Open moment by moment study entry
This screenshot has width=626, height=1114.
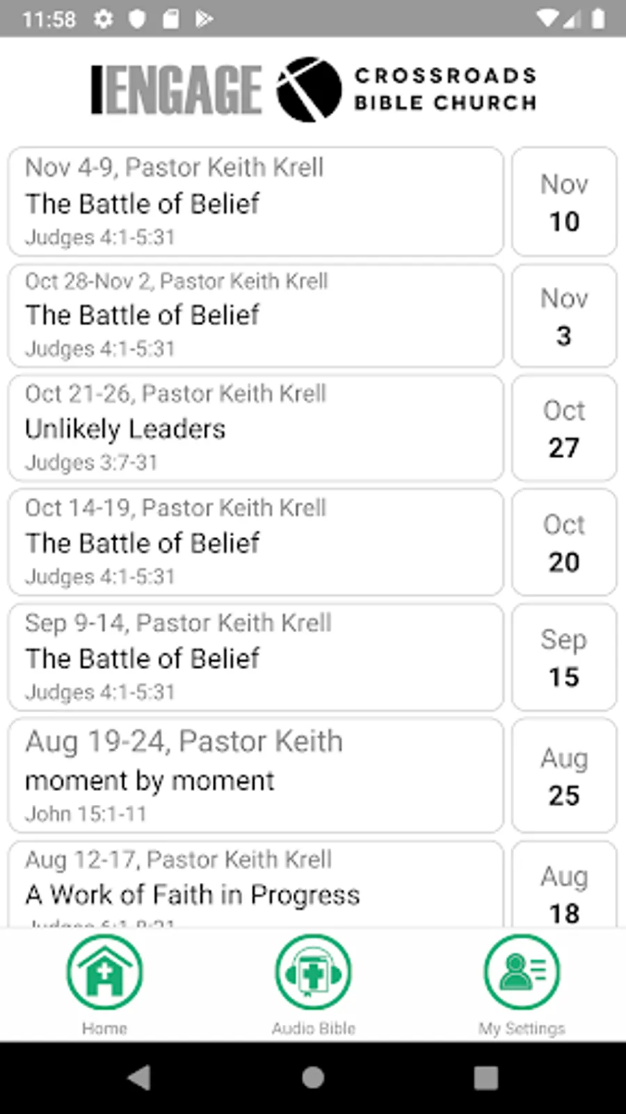click(256, 776)
